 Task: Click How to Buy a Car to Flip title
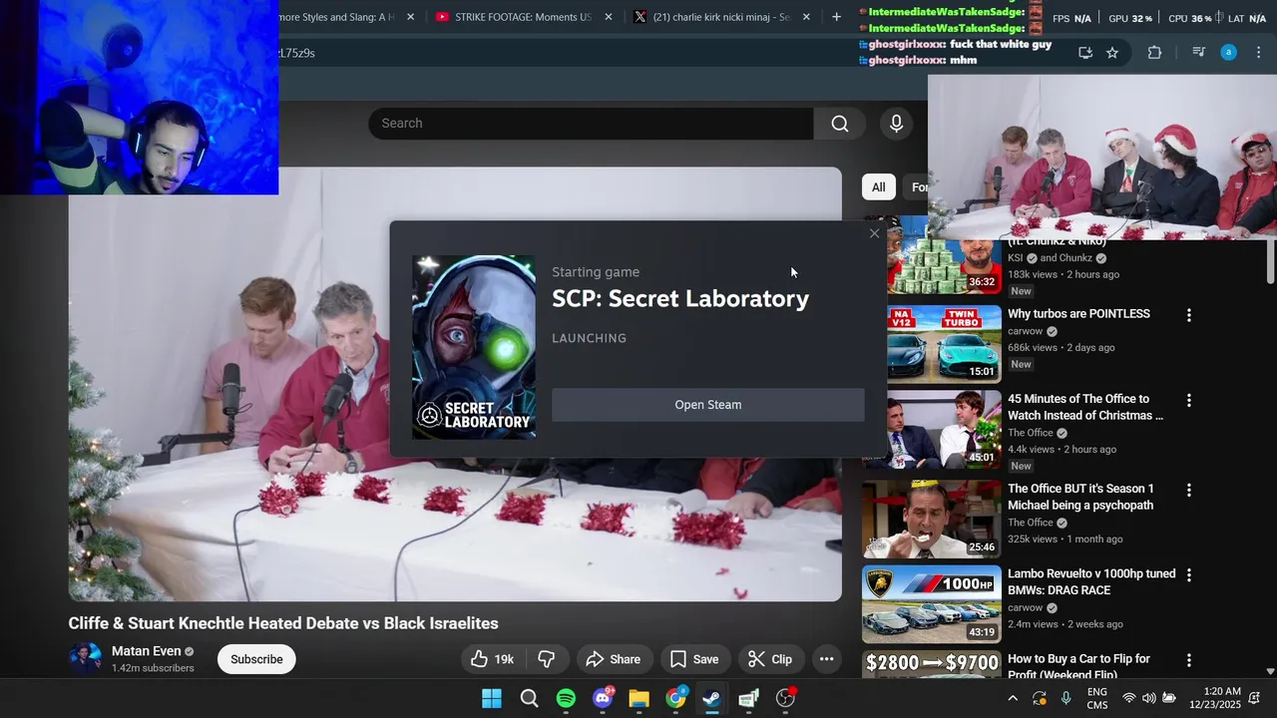pos(1078,666)
